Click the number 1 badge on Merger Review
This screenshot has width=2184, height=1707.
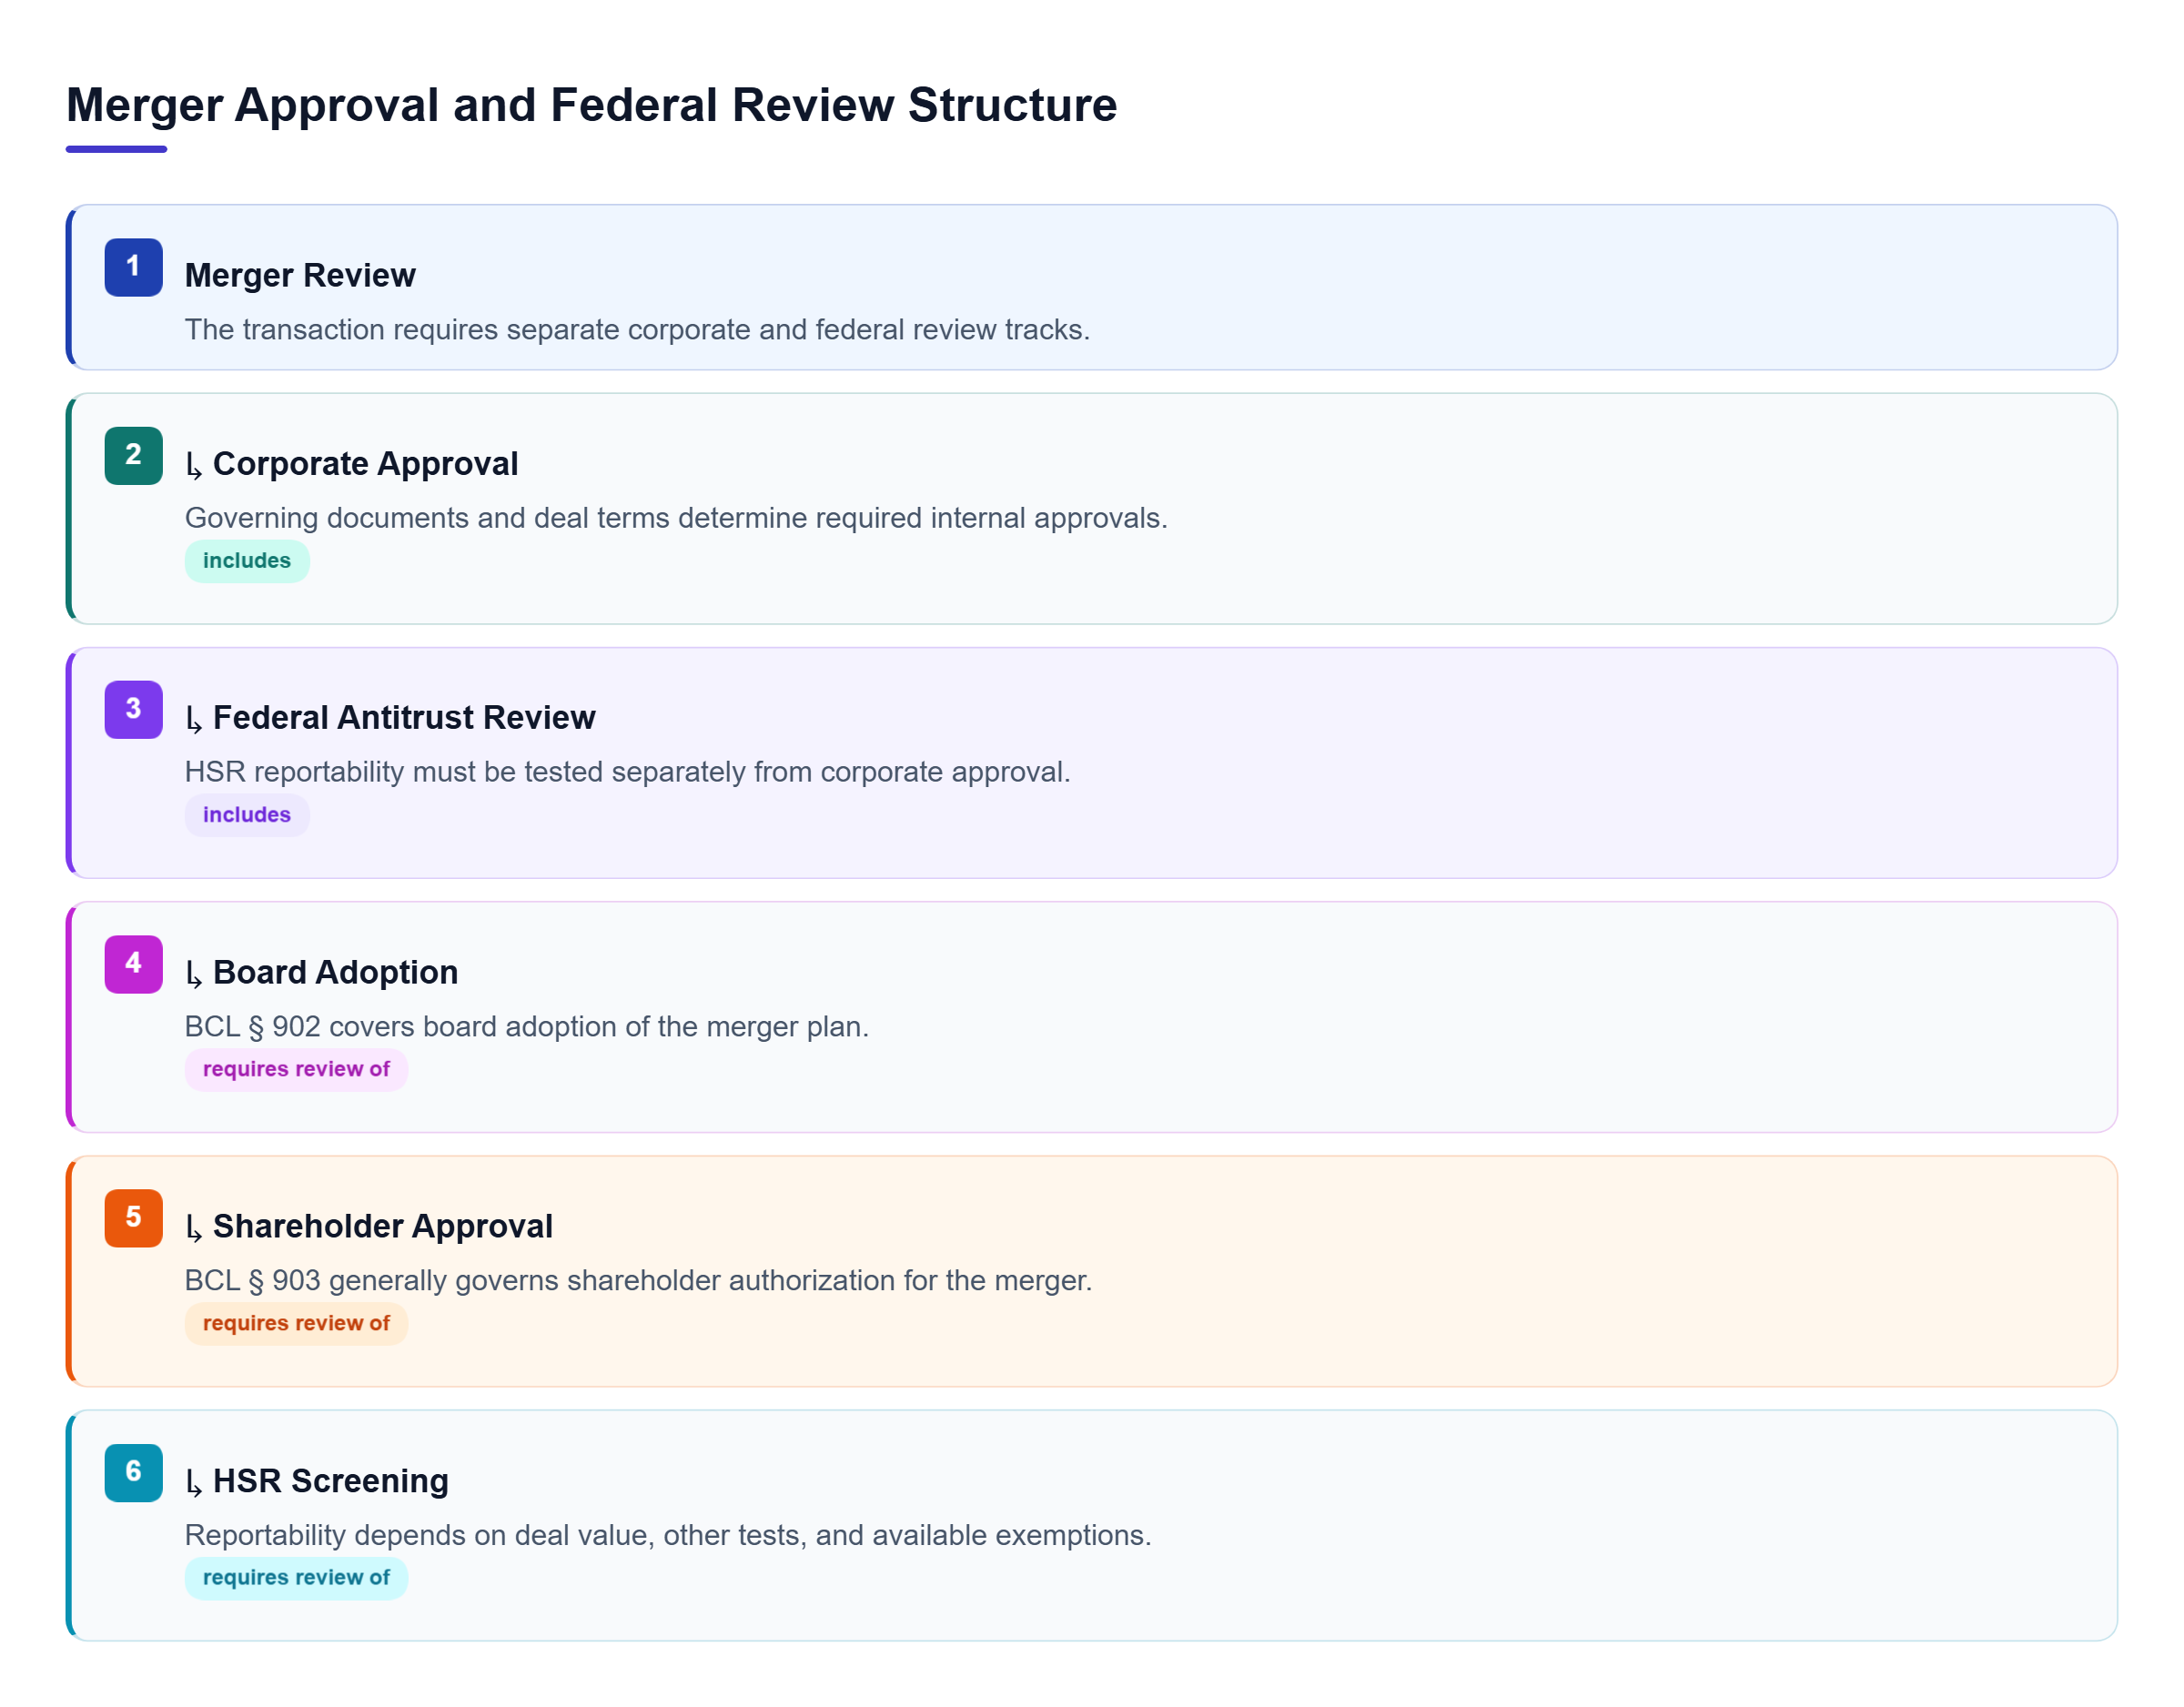[133, 267]
